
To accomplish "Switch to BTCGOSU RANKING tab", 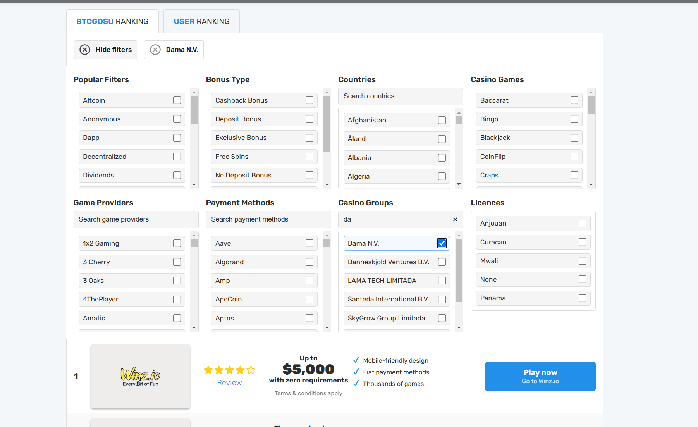I will tap(112, 21).
